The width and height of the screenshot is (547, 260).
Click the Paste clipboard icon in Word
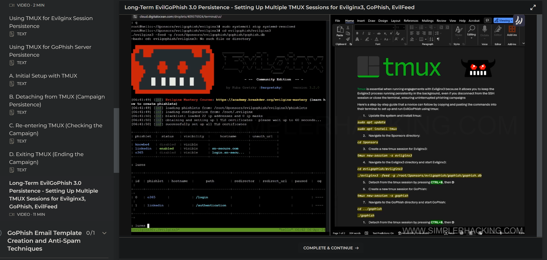340,29
